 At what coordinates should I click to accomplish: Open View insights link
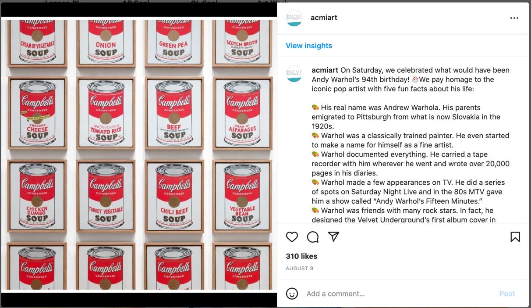309,46
